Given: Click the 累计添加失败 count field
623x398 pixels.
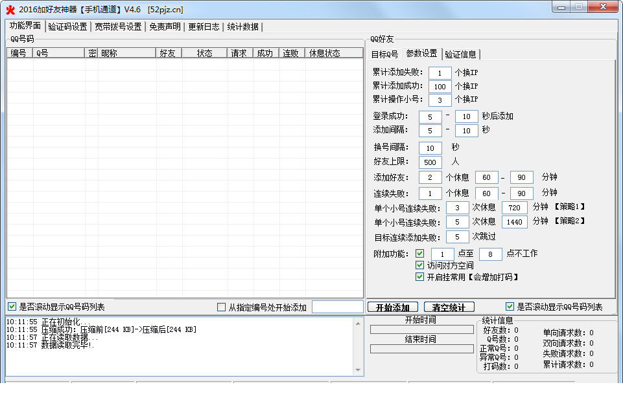Looking at the screenshot, I should point(440,73).
